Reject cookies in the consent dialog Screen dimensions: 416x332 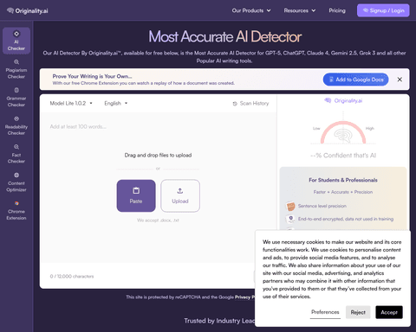coord(358,312)
